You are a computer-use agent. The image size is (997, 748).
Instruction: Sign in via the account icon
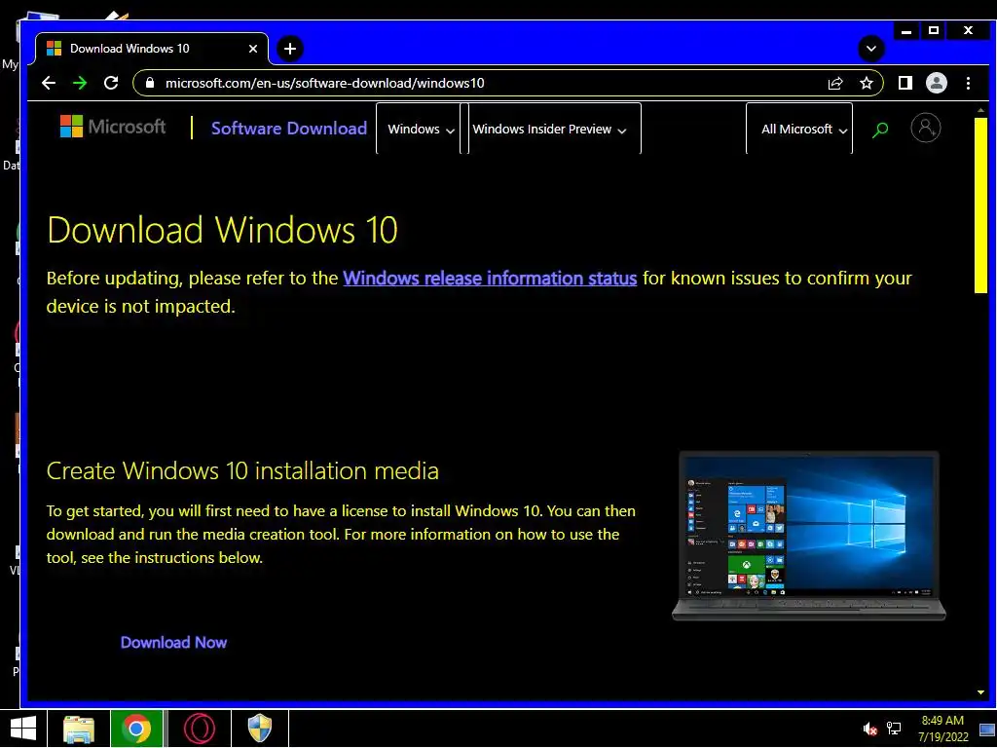(925, 128)
